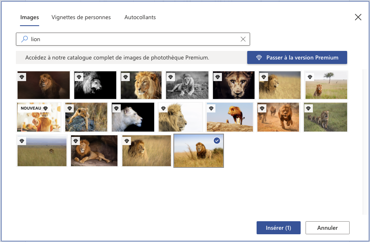Clear the lion search text with X icon
The height and width of the screenshot is (242, 370).
pyautogui.click(x=243, y=39)
